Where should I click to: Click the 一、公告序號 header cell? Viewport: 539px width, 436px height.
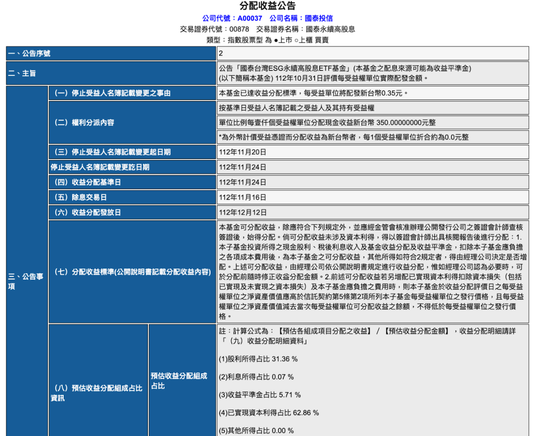click(111, 53)
